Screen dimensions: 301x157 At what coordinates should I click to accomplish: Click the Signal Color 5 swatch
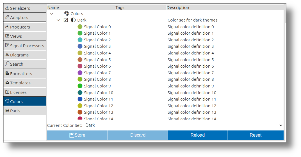(x=80, y=60)
